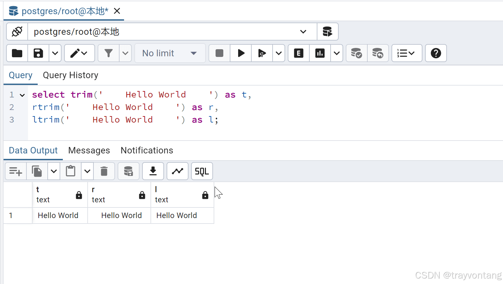503x284 pixels.
Task: Click the Open File folder icon
Action: point(17,53)
